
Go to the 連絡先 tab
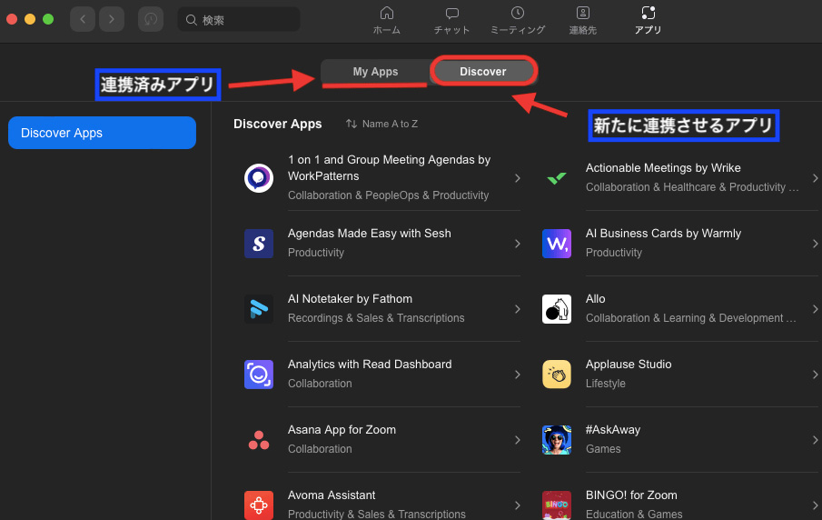click(582, 21)
